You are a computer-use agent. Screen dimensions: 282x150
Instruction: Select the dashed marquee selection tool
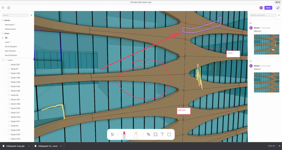(169, 134)
